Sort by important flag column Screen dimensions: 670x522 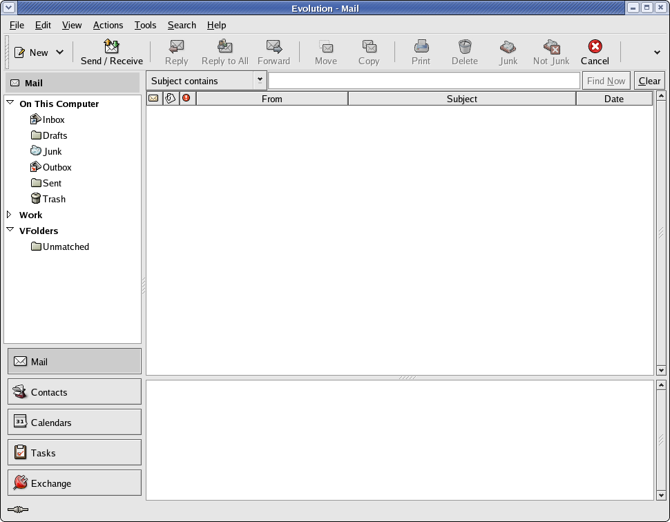tap(186, 99)
